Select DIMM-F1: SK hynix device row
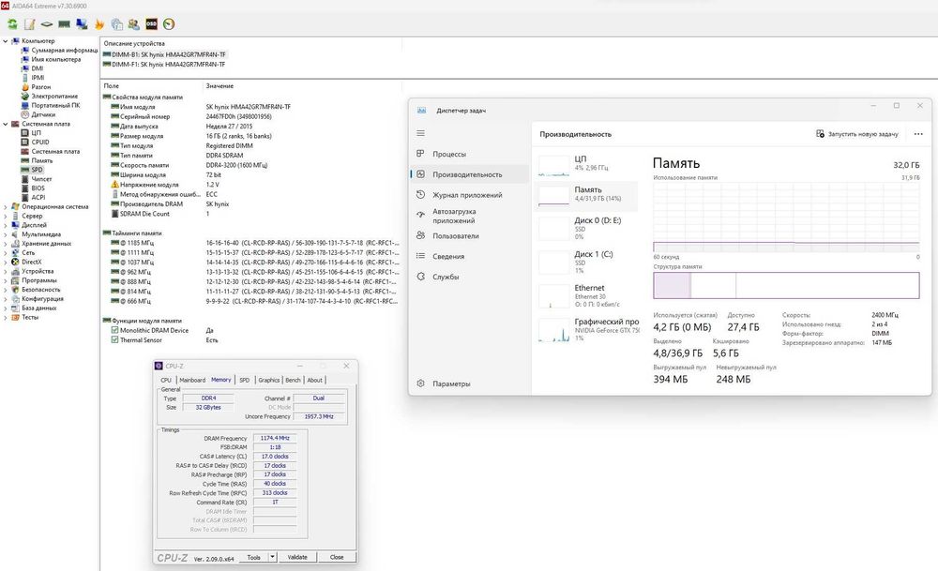Viewport: 938px width, 571px height. tap(164, 64)
